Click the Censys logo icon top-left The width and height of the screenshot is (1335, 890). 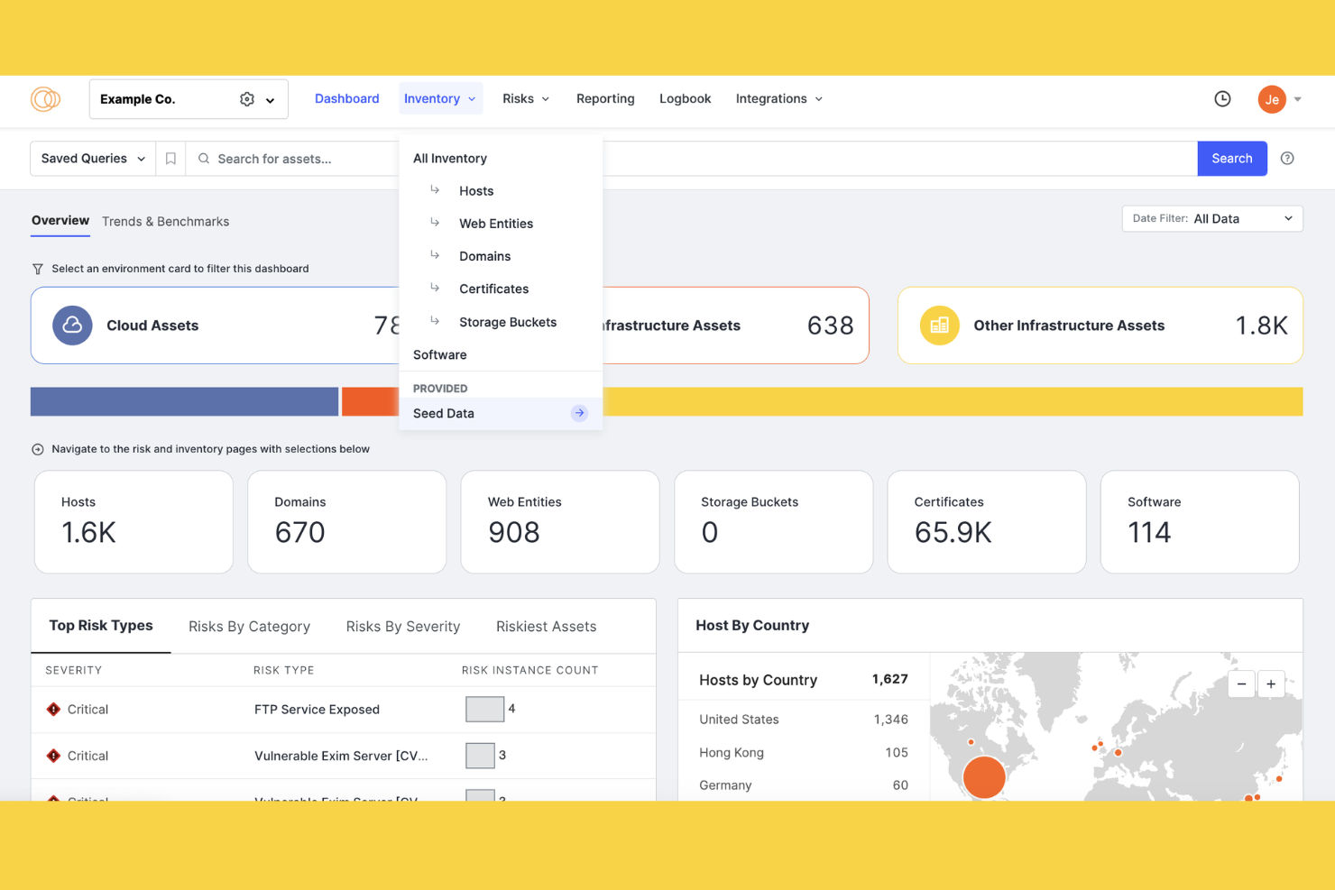click(x=44, y=99)
